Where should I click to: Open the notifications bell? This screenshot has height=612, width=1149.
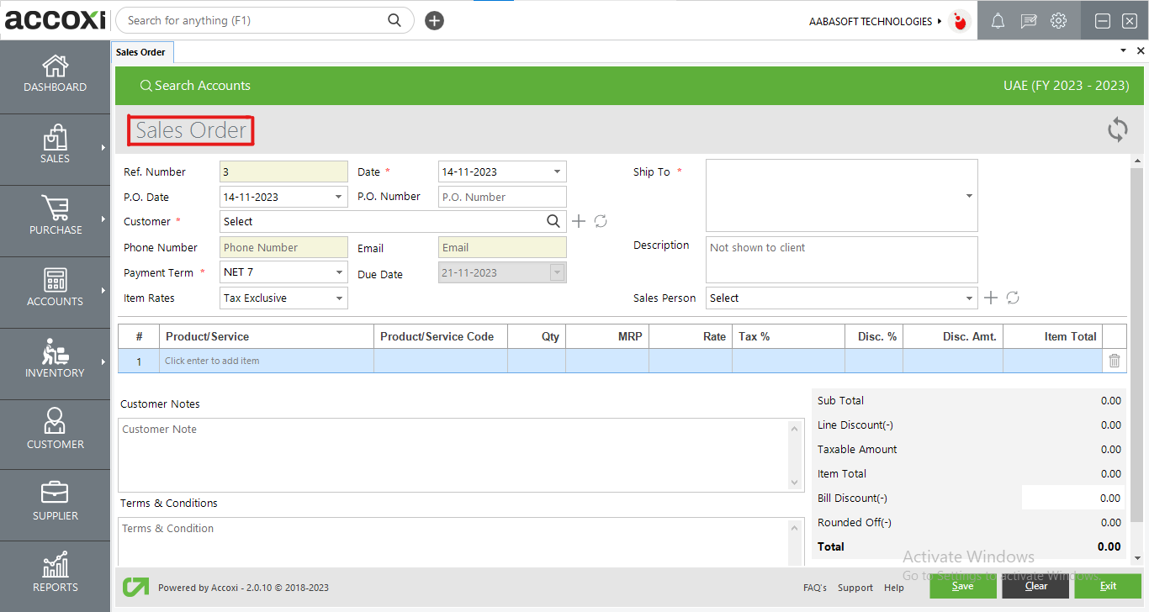tap(998, 20)
